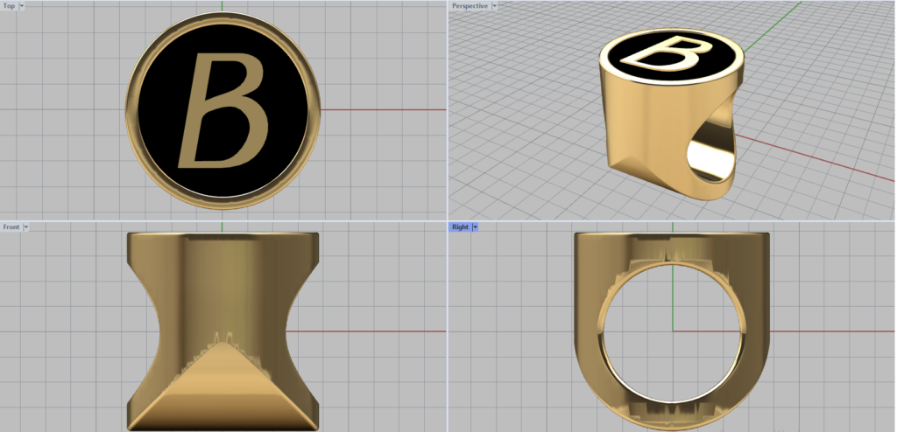
Task: Click the red X-axis line in Top view
Action: [x=385, y=110]
